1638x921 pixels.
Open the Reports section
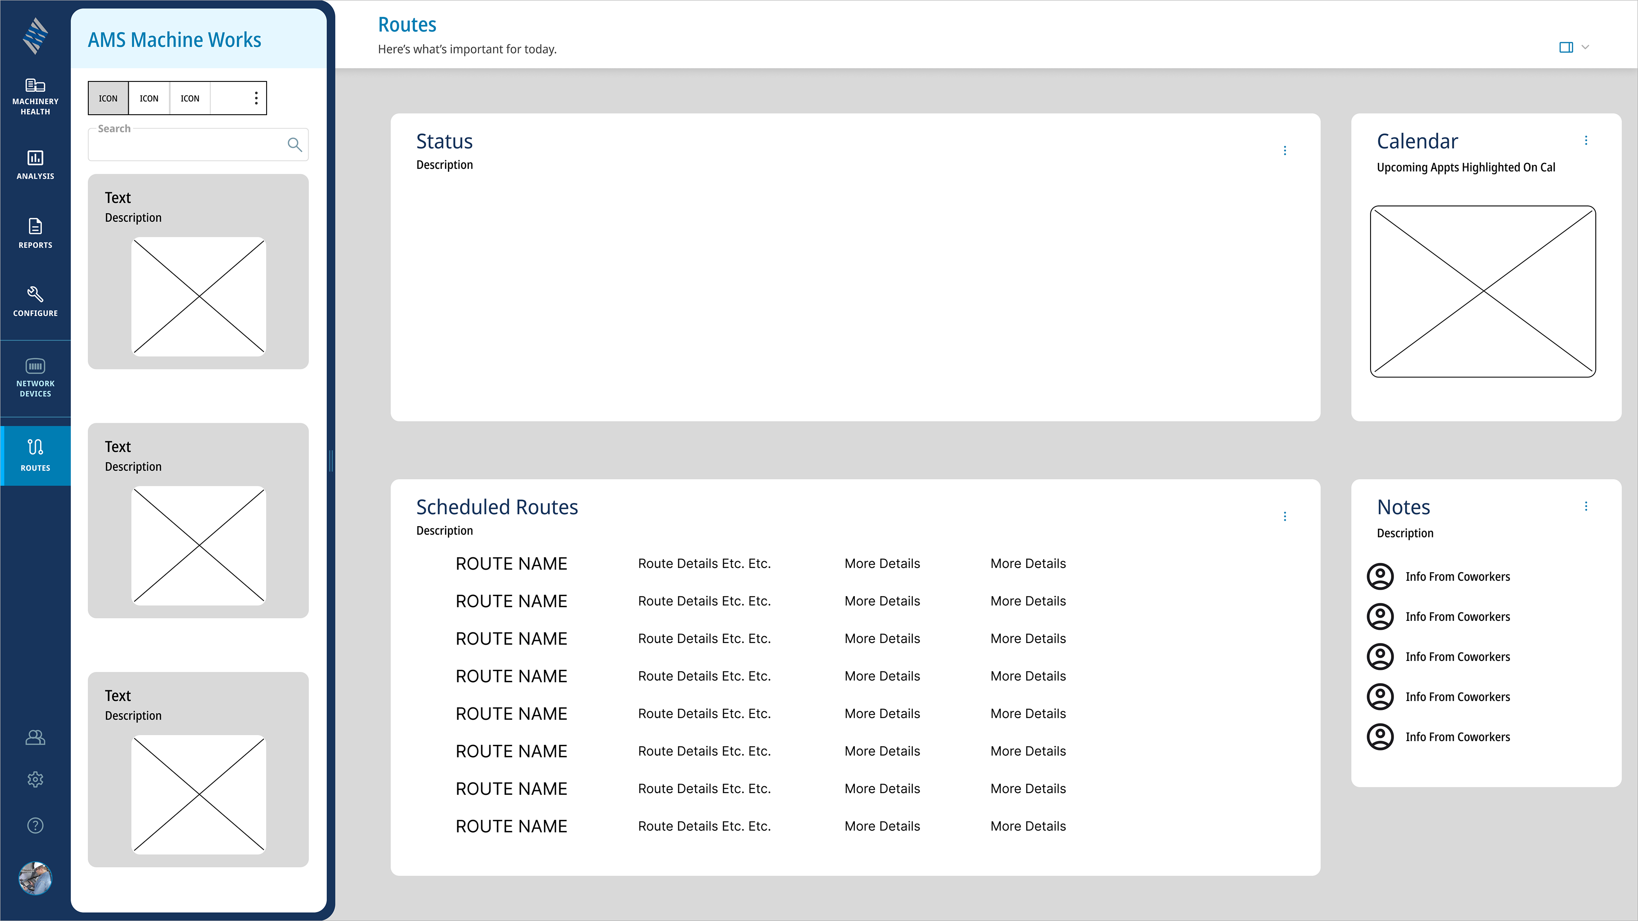[35, 233]
